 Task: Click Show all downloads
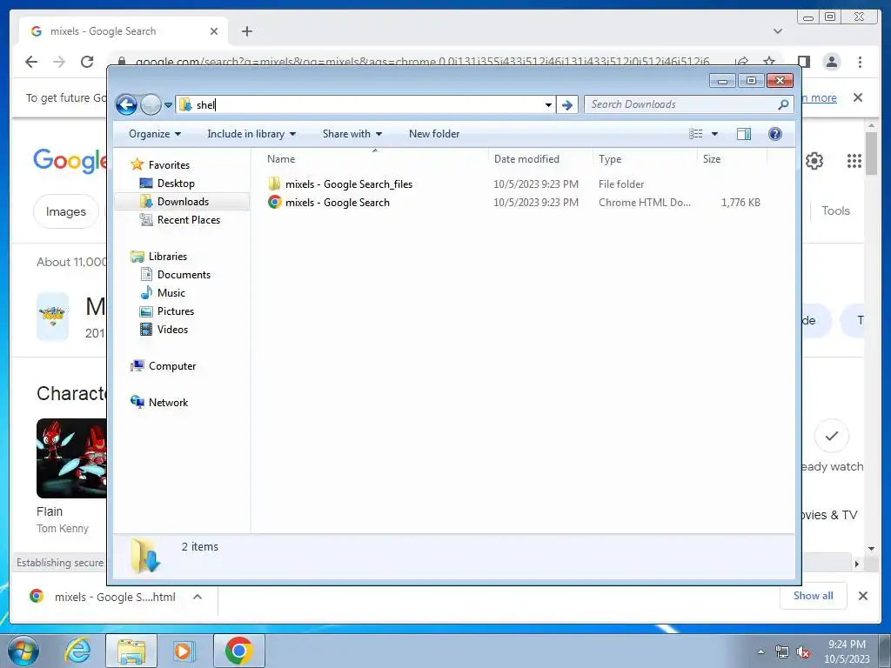pos(814,596)
